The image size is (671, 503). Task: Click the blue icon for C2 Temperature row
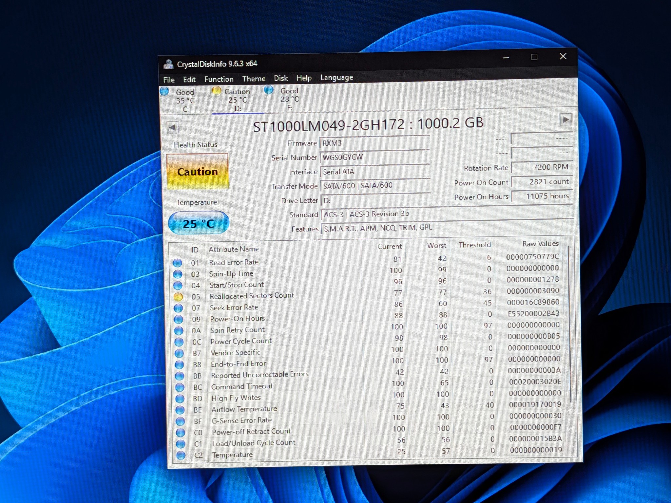181,455
